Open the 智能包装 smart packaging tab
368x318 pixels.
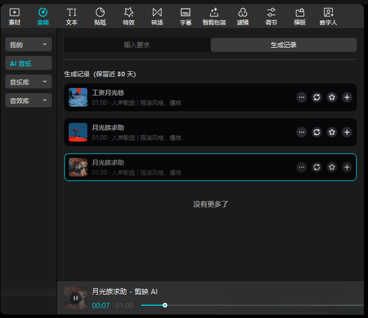(x=214, y=17)
